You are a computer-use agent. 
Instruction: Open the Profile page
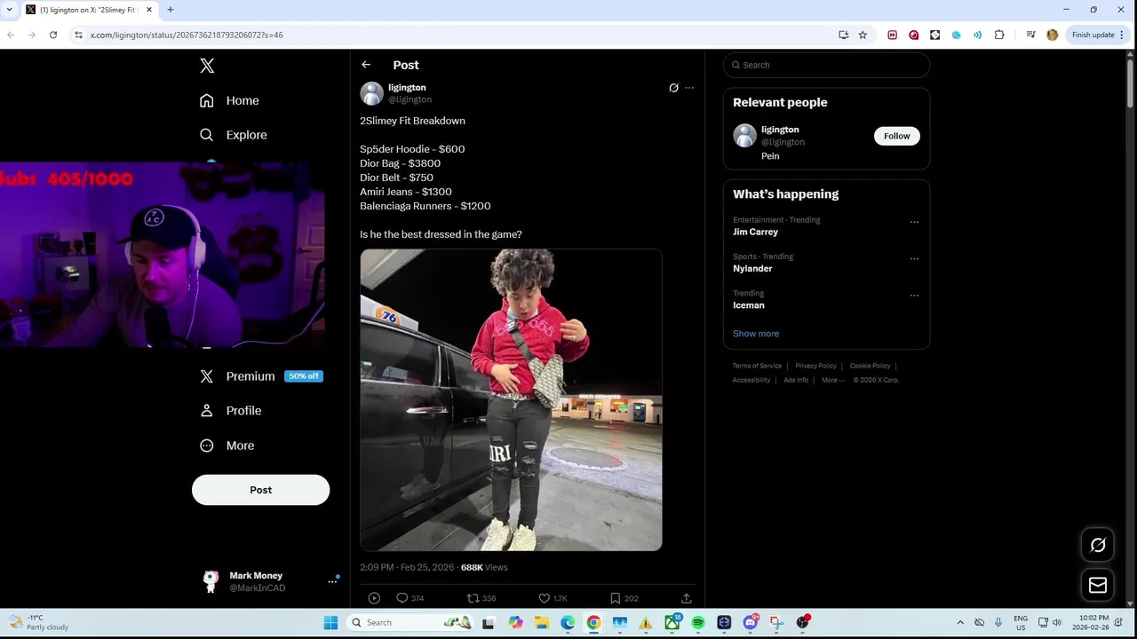231,411
